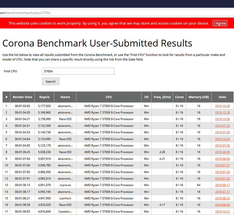The image size is (234, 215).
Task: Click render time 00:01:34.05
Action: pyautogui.click(x=22, y=113)
